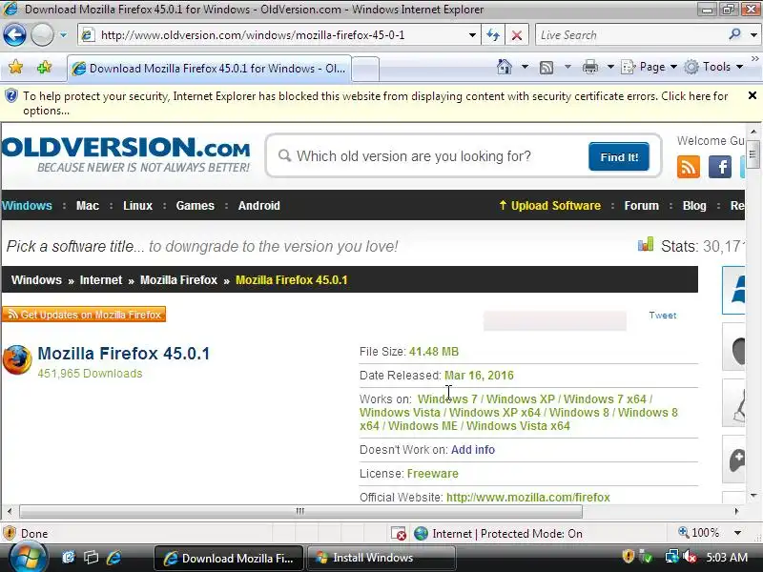763x572 pixels.
Task: Click the Internet Protected Mode zone indicator
Action: click(x=498, y=534)
